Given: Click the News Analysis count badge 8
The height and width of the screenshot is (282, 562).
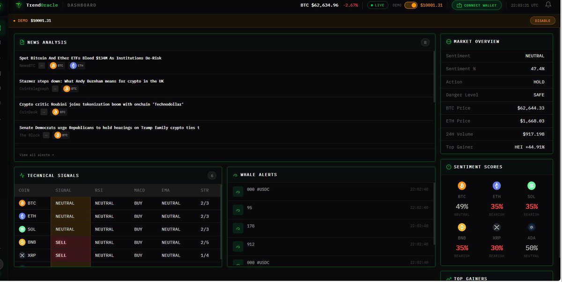Looking at the screenshot, I should (x=425, y=43).
